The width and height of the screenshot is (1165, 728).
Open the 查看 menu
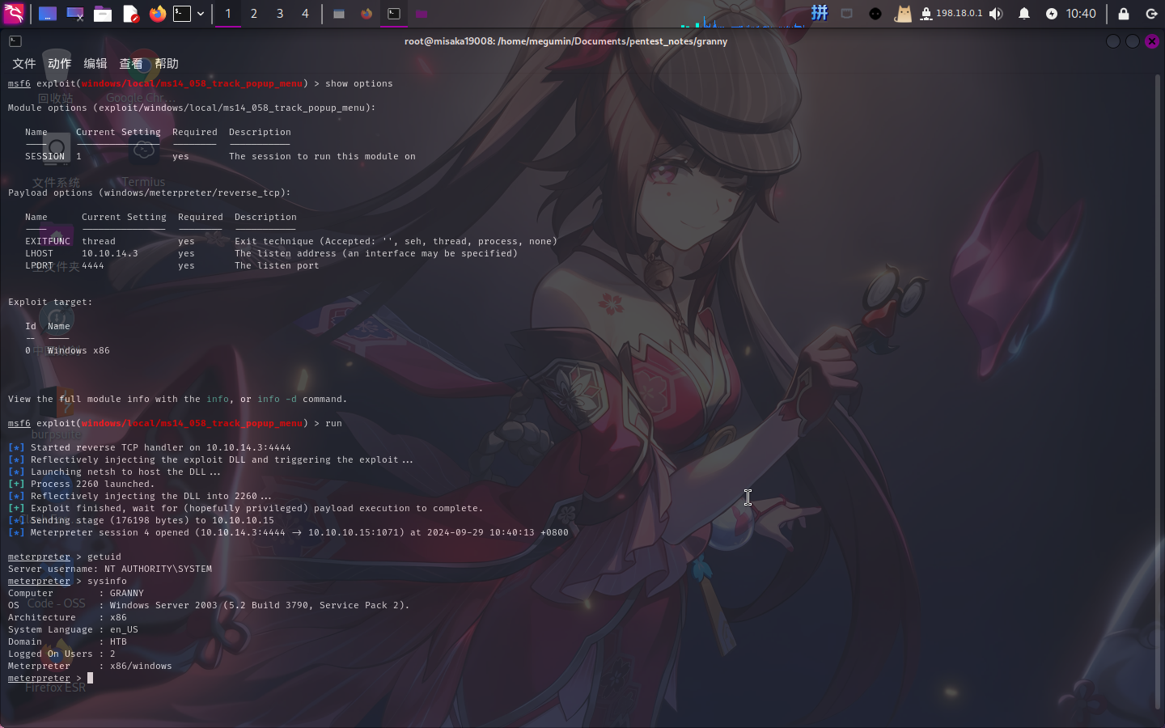point(130,63)
